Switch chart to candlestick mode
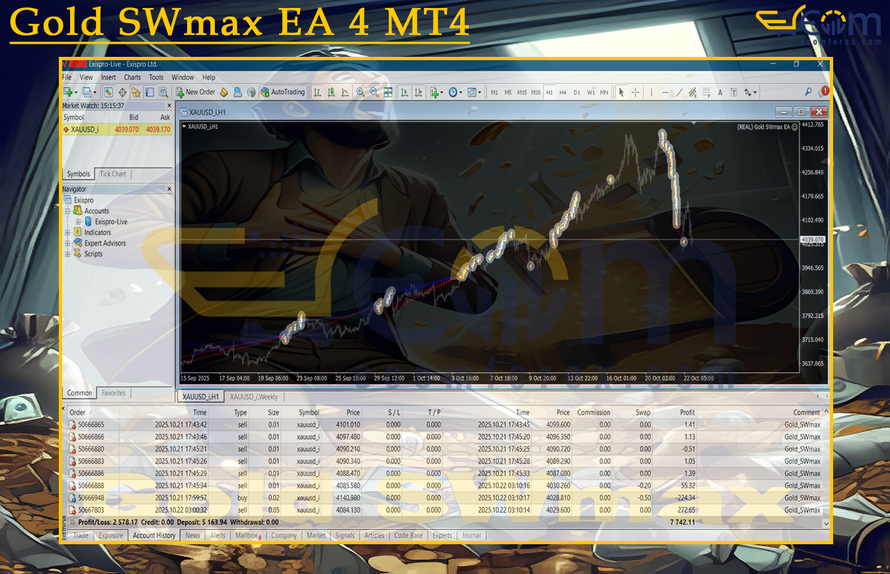Image resolution: width=890 pixels, height=574 pixels. (x=331, y=93)
